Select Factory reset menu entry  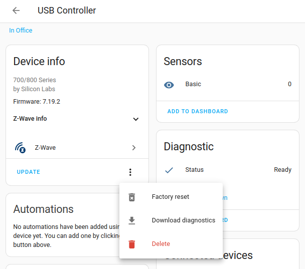click(x=171, y=197)
